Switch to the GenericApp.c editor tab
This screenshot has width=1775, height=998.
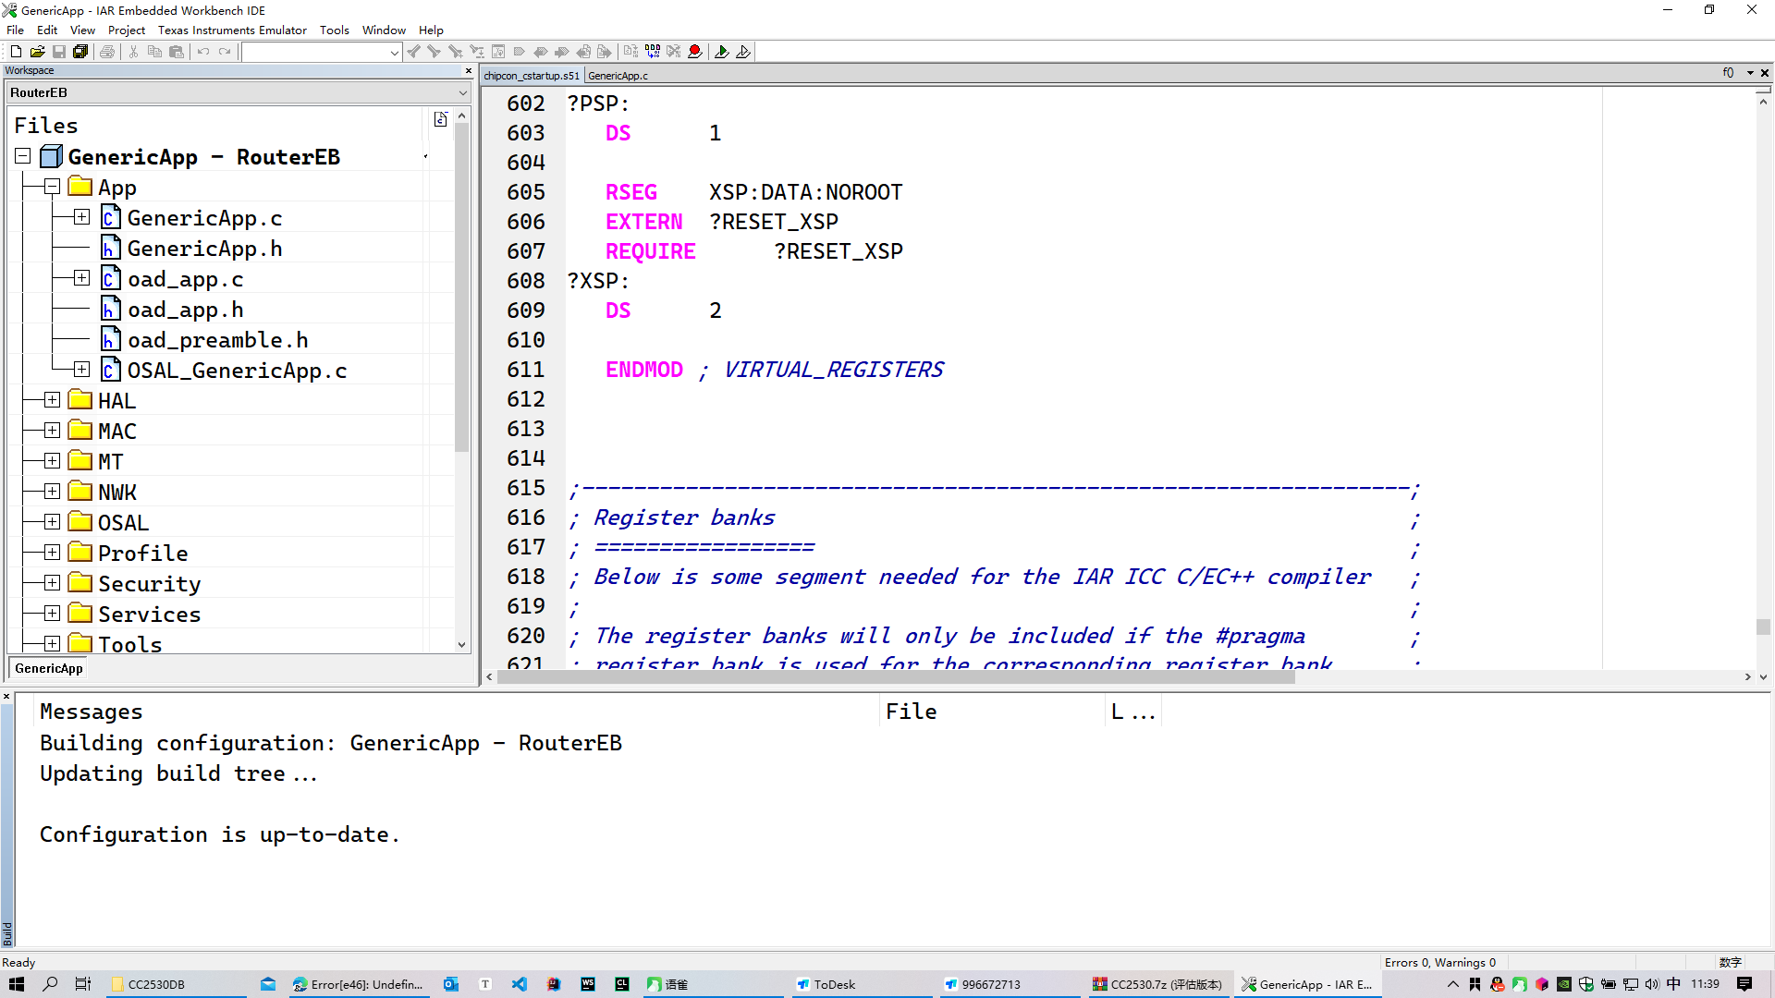pyautogui.click(x=618, y=76)
